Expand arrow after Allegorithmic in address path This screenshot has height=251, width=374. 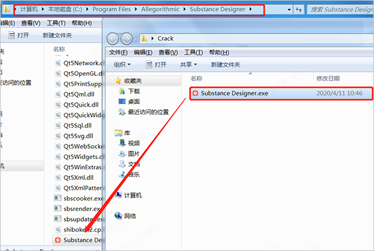point(185,9)
